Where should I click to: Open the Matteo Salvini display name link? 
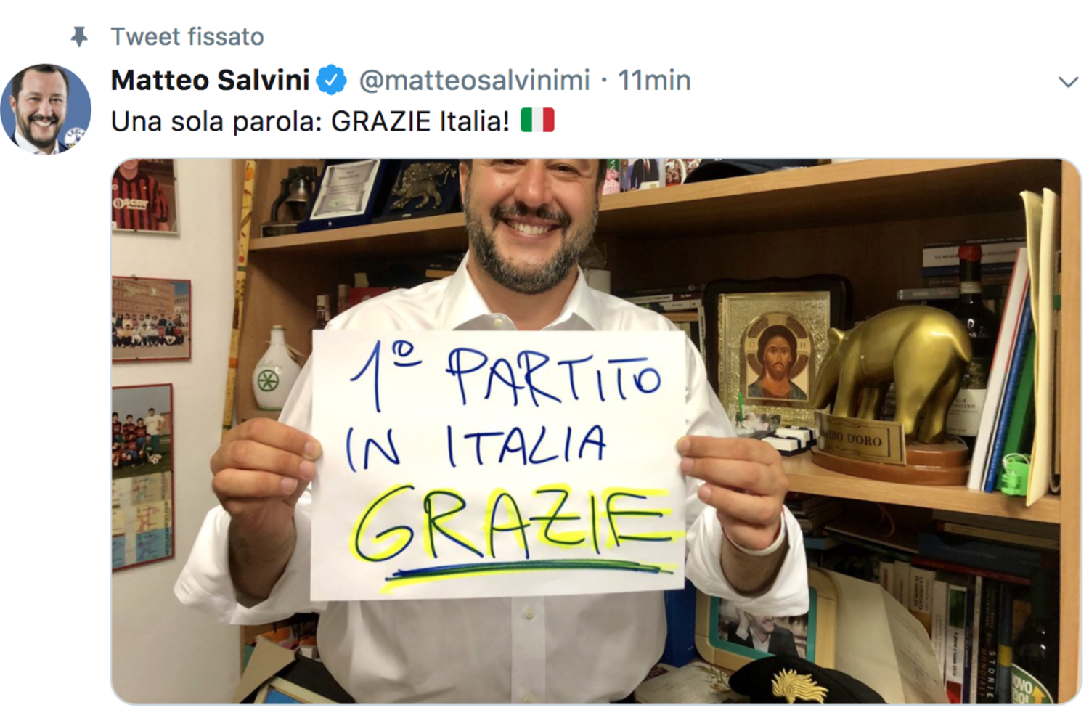pos(211,80)
